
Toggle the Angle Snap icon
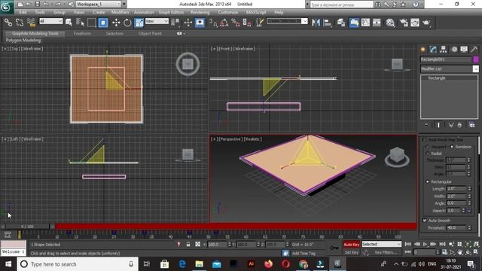coord(224,23)
